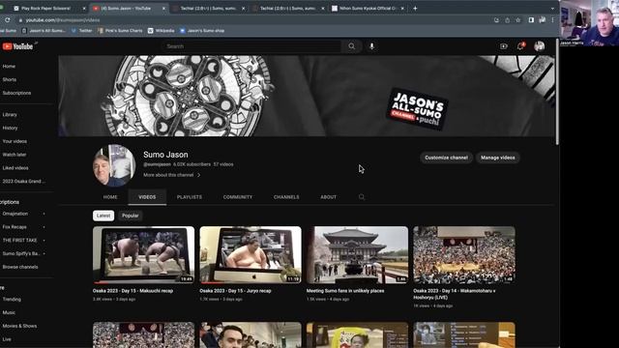The width and height of the screenshot is (619, 348).
Task: Select the Latest filter chip
Action: [x=103, y=216]
